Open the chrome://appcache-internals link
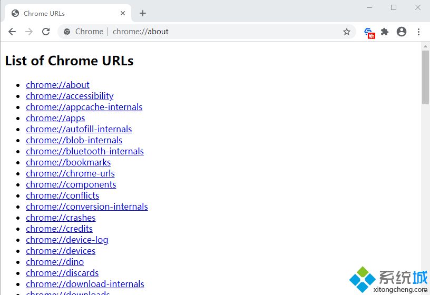This screenshot has height=295, width=430. pyautogui.click(x=84, y=107)
